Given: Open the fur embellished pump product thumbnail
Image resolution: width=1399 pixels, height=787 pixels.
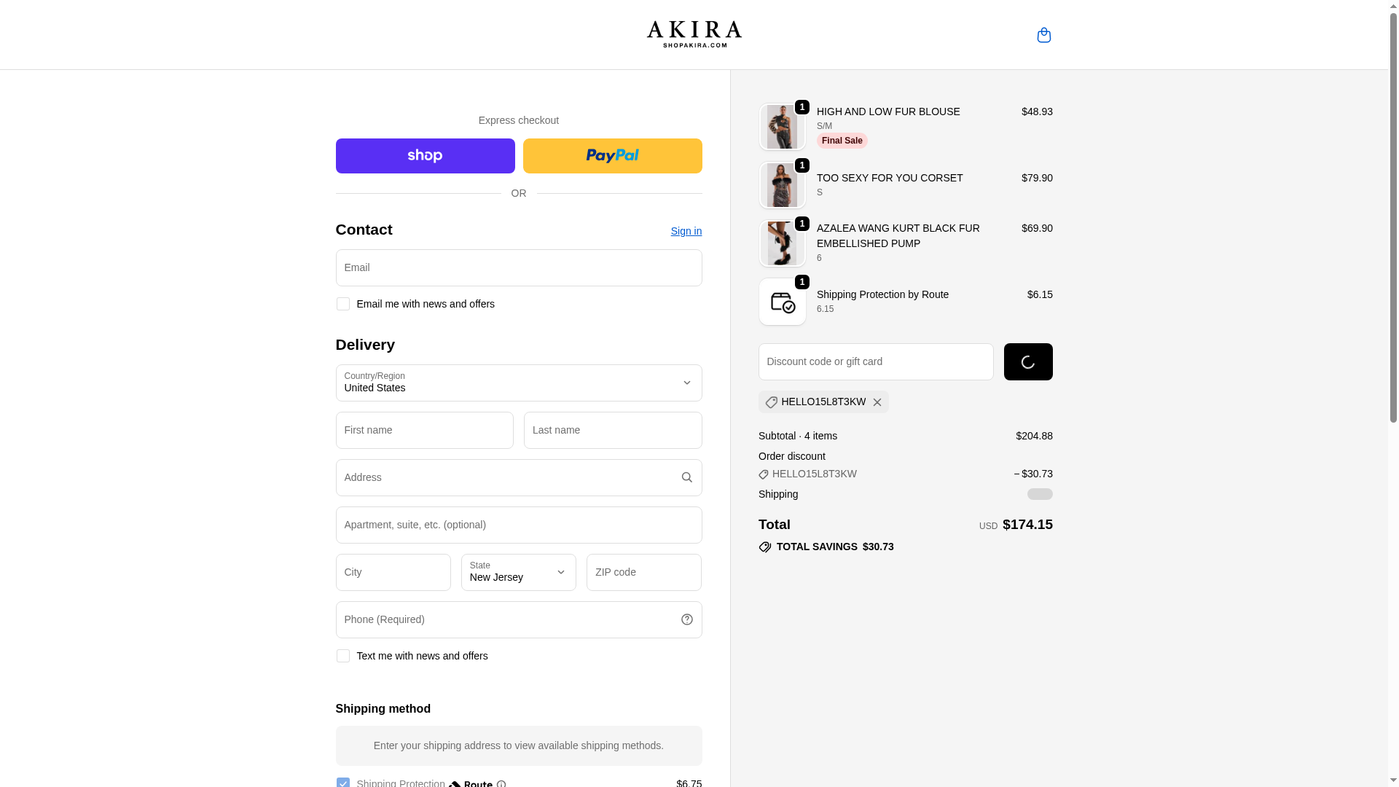Looking at the screenshot, I should [x=782, y=243].
